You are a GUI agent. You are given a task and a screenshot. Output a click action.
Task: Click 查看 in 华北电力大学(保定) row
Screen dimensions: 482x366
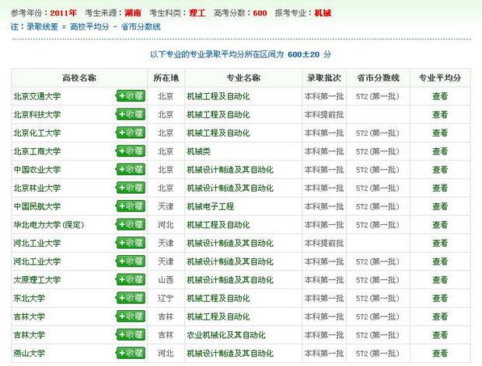(440, 225)
